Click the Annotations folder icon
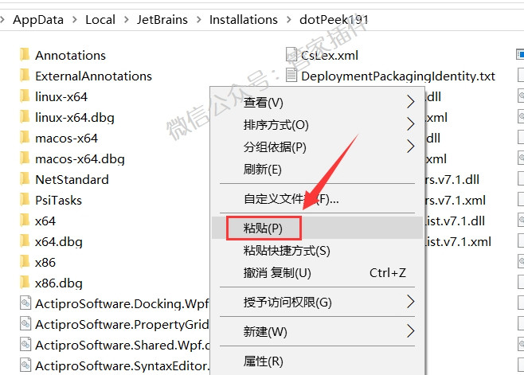The height and width of the screenshot is (375, 524). point(25,55)
